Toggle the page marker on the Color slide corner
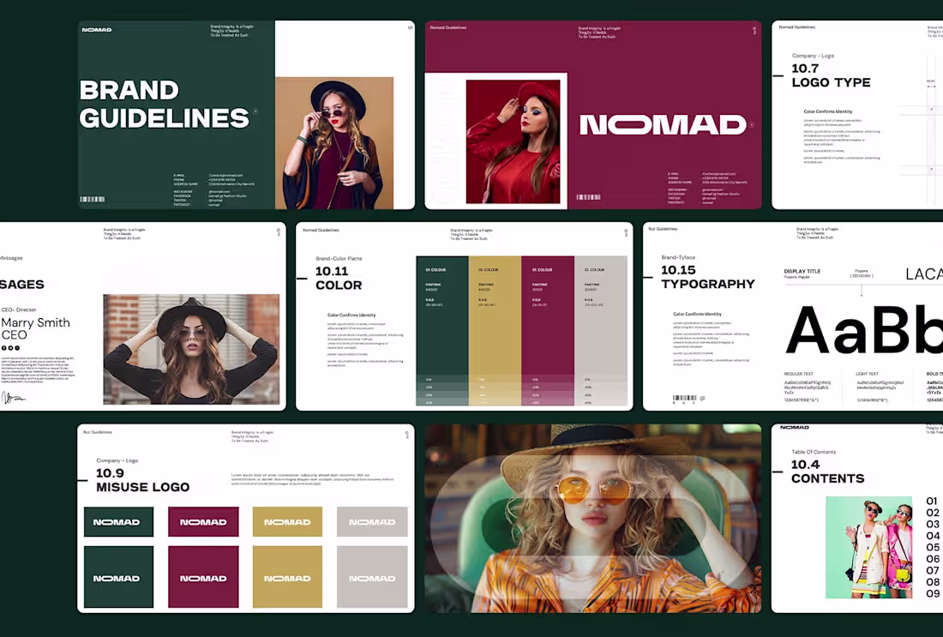 point(625,232)
